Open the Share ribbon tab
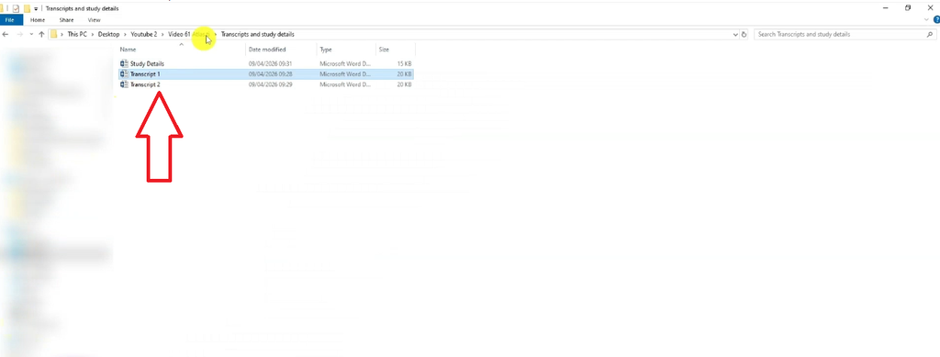Screen dimensions: 940x357 pyautogui.click(x=66, y=20)
